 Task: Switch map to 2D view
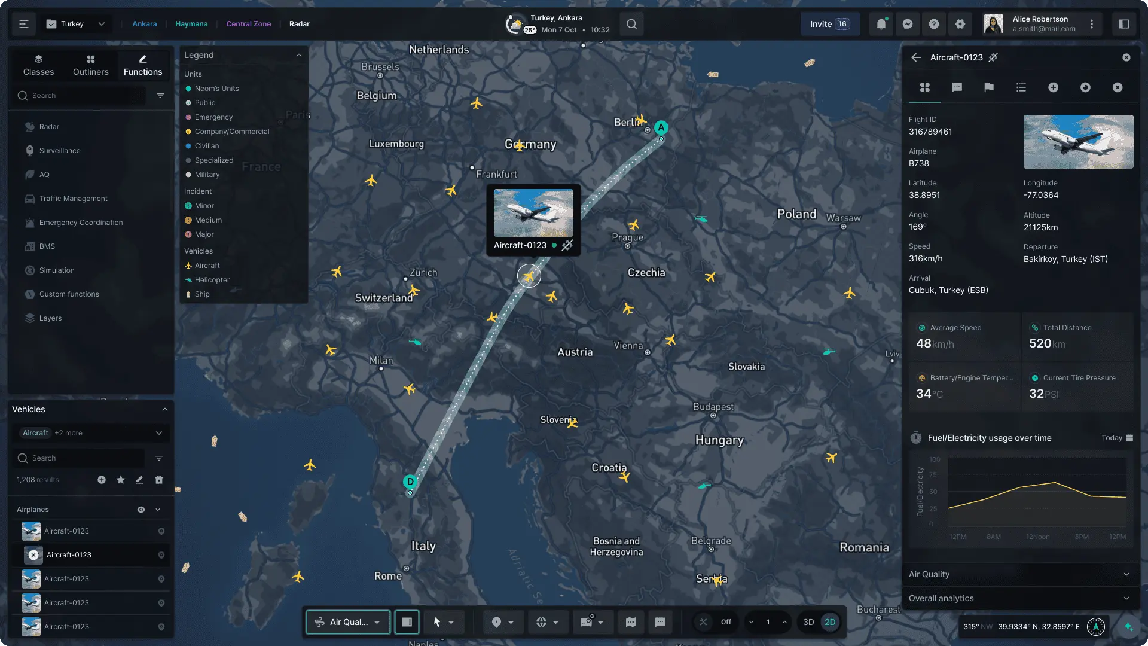830,622
